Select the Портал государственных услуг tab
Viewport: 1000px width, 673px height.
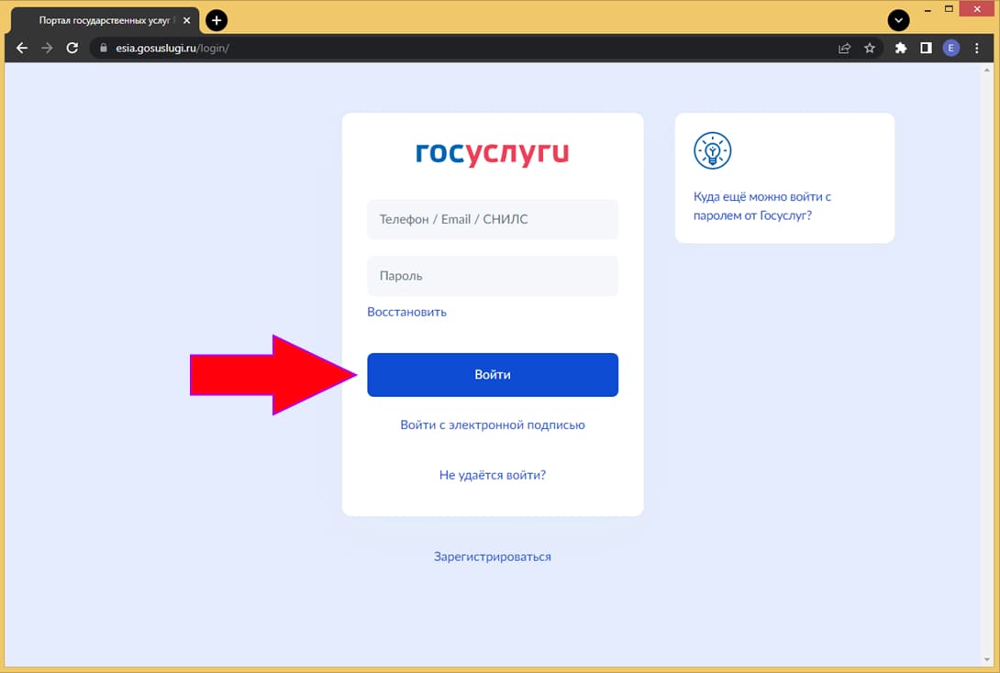pyautogui.click(x=105, y=20)
